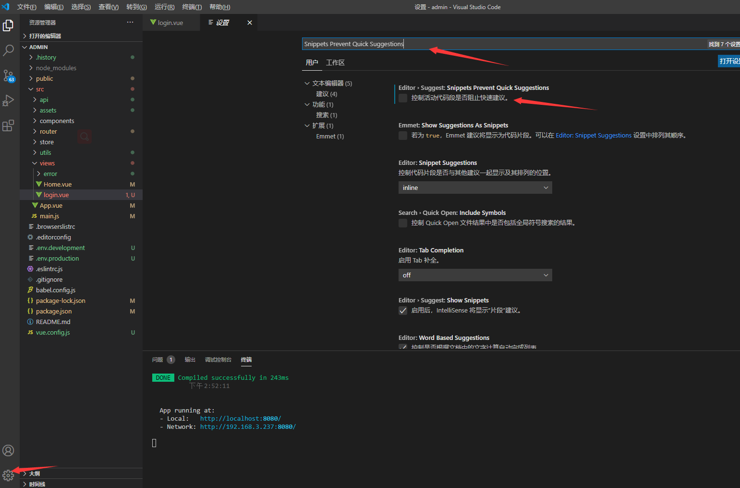The height and width of the screenshot is (488, 740).
Task: Click the 更多操作 ellipsis in 资源管理器
Action: 130,22
